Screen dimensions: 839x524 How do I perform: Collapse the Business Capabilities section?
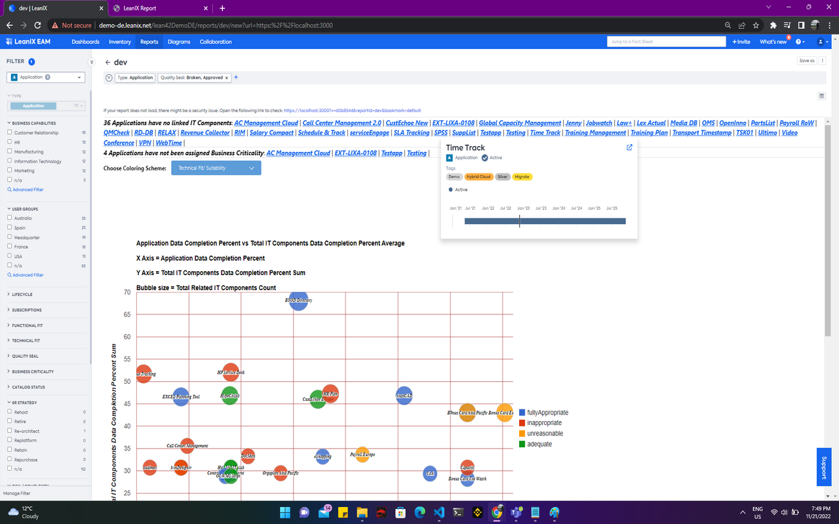32,123
